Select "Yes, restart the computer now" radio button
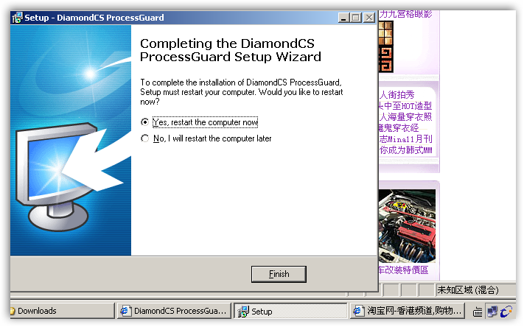524x327 pixels. [144, 122]
